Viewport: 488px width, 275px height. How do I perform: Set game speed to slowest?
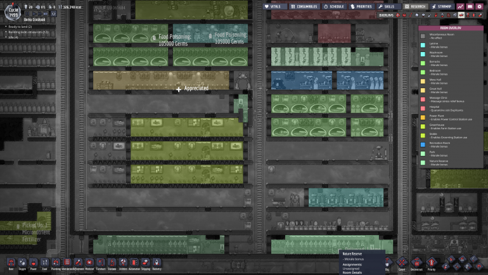[x=35, y=14]
